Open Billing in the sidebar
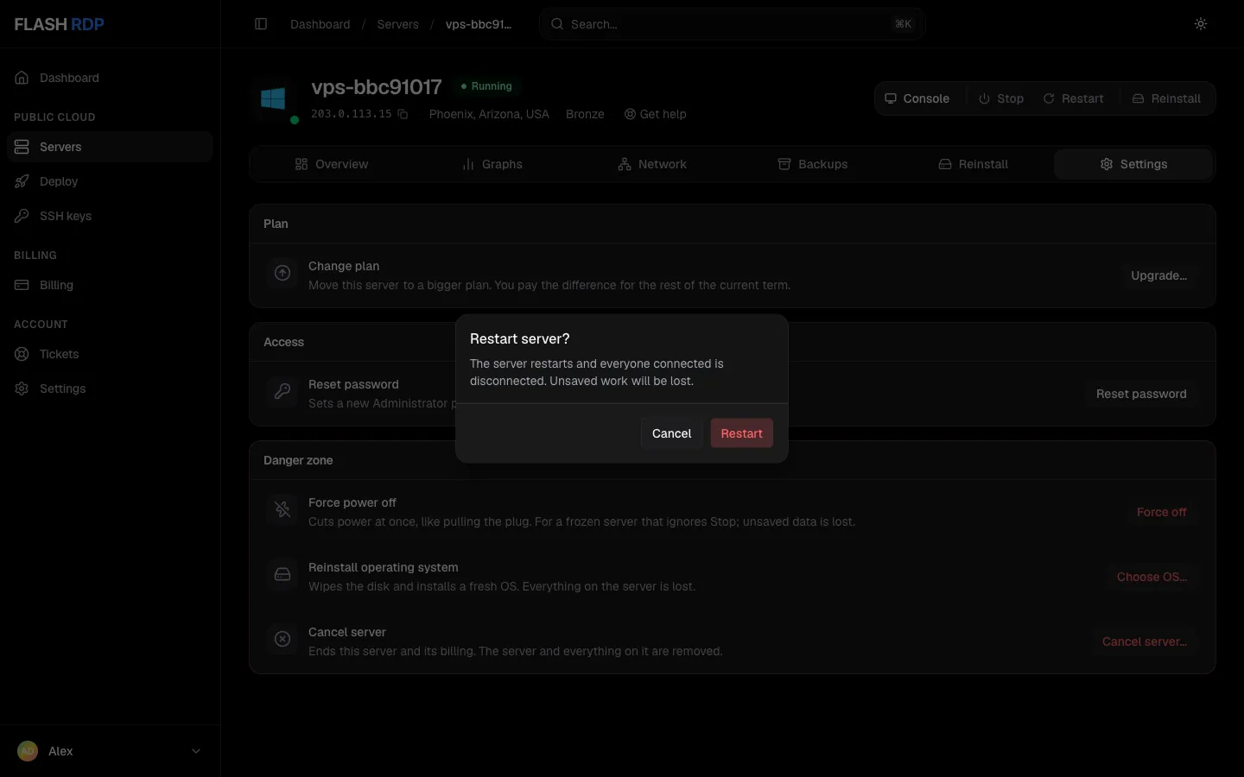This screenshot has width=1244, height=777. (110, 285)
